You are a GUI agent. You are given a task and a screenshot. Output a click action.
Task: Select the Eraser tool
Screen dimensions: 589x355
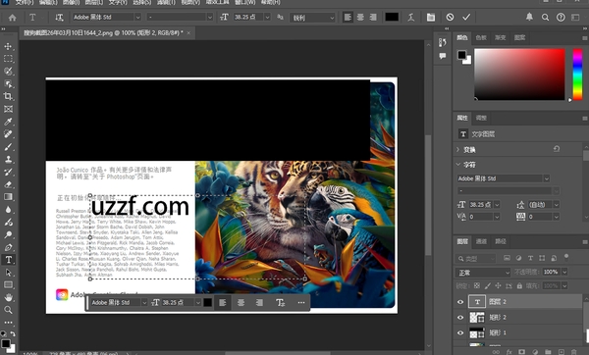click(x=8, y=184)
